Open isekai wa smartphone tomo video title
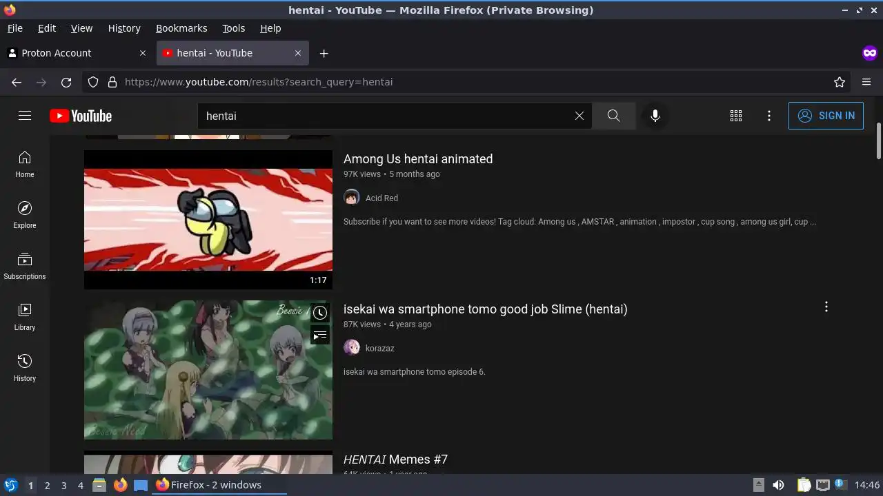883x496 pixels. pos(486,309)
